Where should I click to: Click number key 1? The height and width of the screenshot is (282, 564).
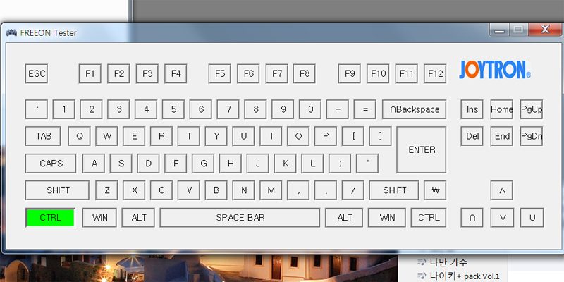(x=63, y=109)
